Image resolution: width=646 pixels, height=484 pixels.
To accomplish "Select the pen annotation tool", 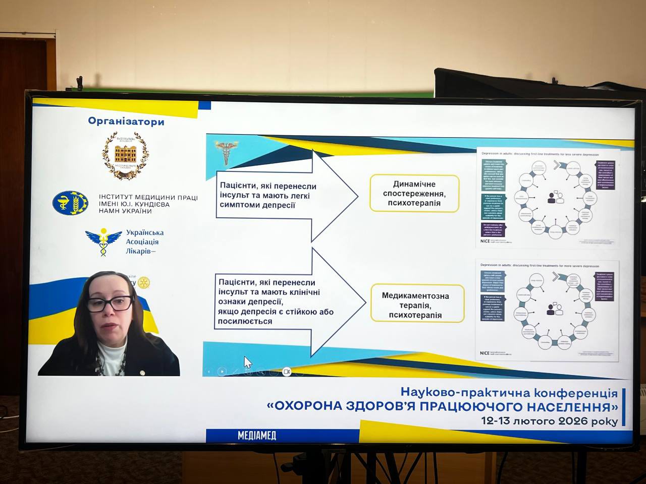I will [x=235, y=372].
